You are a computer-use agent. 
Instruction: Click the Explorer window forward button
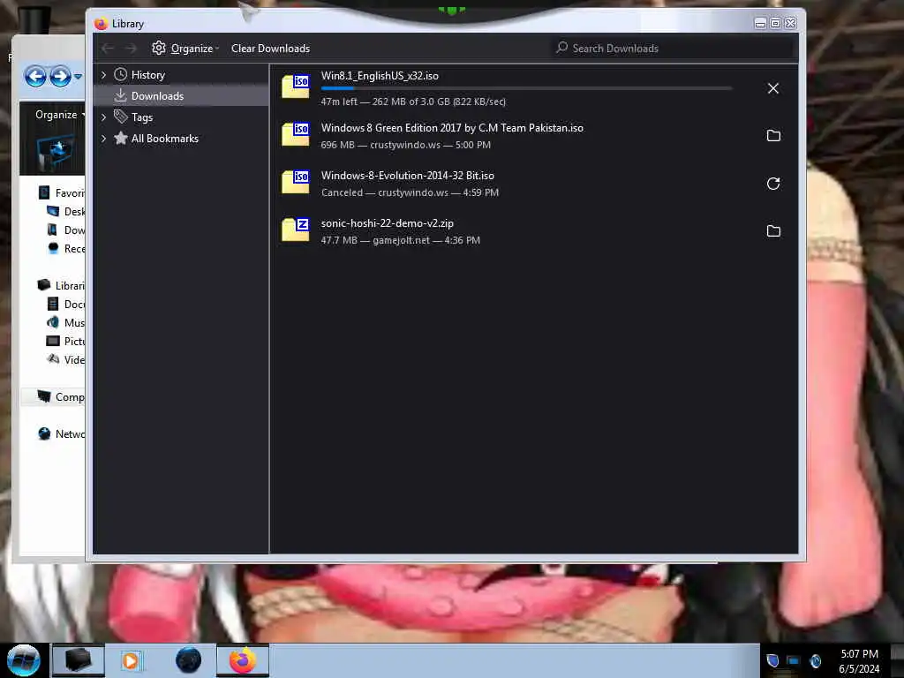(x=60, y=76)
